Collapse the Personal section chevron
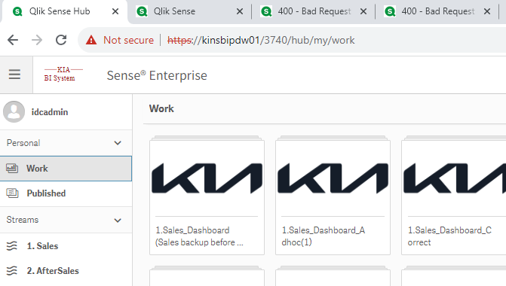This screenshot has height=286, width=506. tap(118, 143)
